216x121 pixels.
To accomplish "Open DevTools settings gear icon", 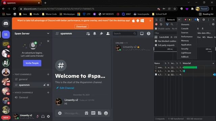I will [204, 20].
